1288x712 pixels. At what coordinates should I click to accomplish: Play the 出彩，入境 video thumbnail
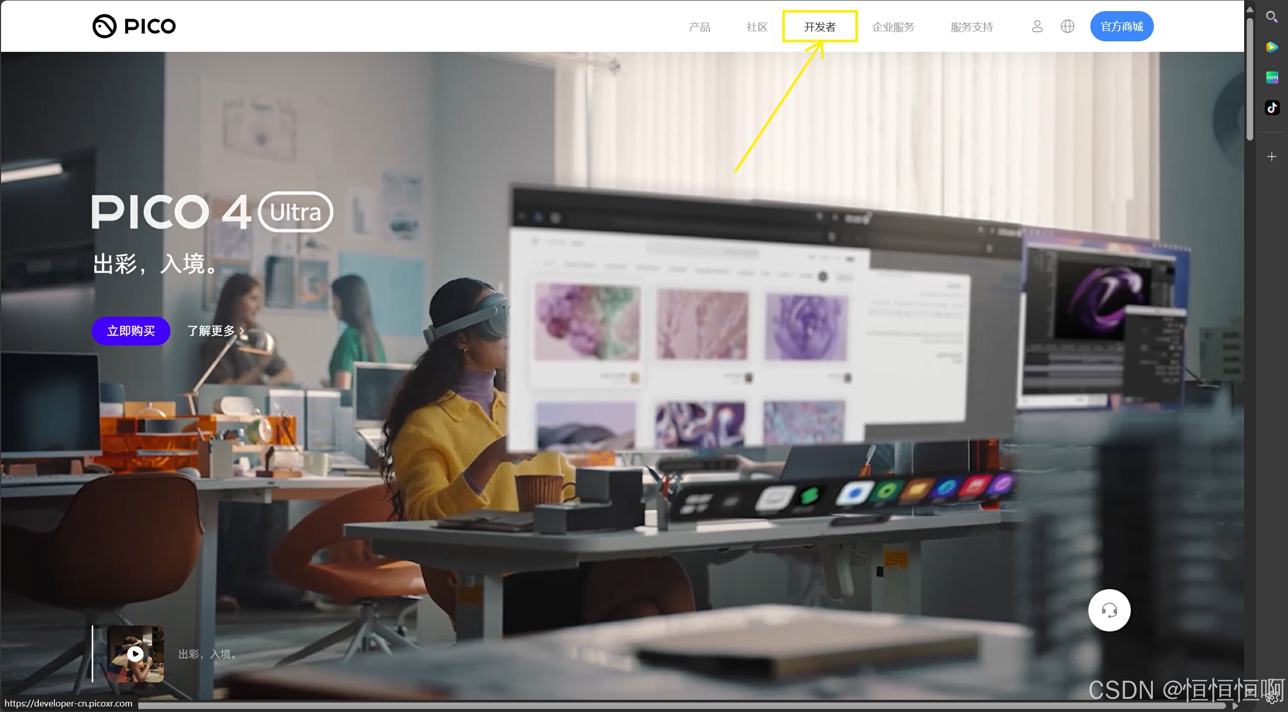tap(135, 654)
